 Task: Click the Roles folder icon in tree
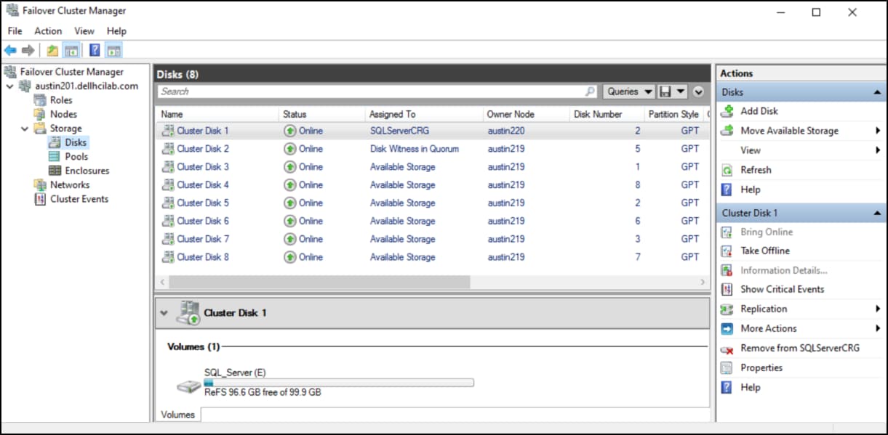[x=40, y=100]
